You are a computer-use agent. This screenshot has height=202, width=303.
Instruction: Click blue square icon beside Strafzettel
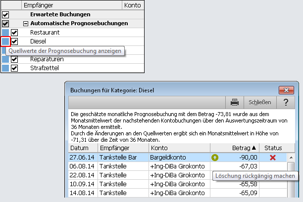point(5,68)
